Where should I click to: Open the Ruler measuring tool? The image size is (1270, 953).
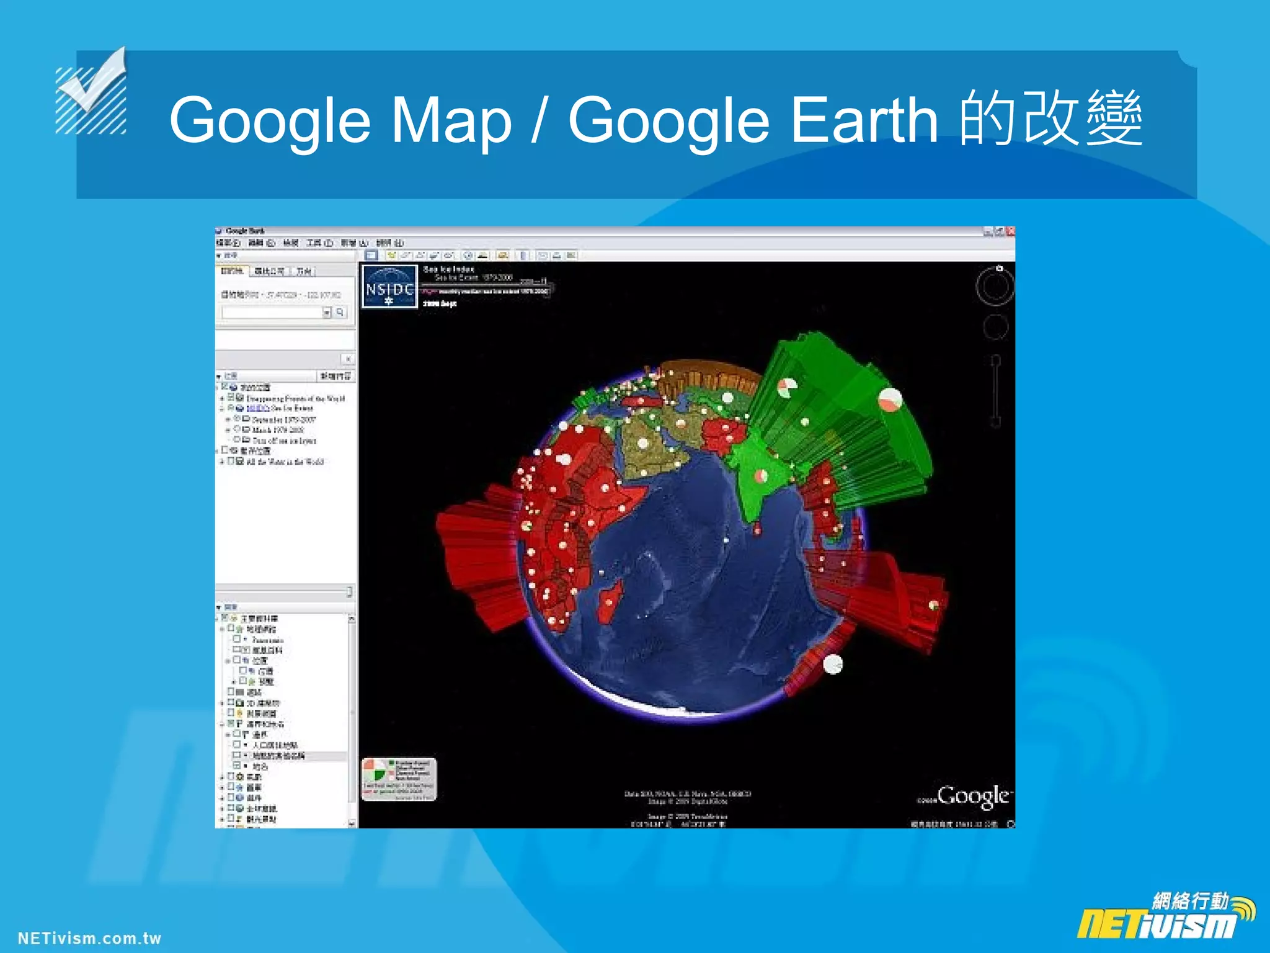coord(523,255)
